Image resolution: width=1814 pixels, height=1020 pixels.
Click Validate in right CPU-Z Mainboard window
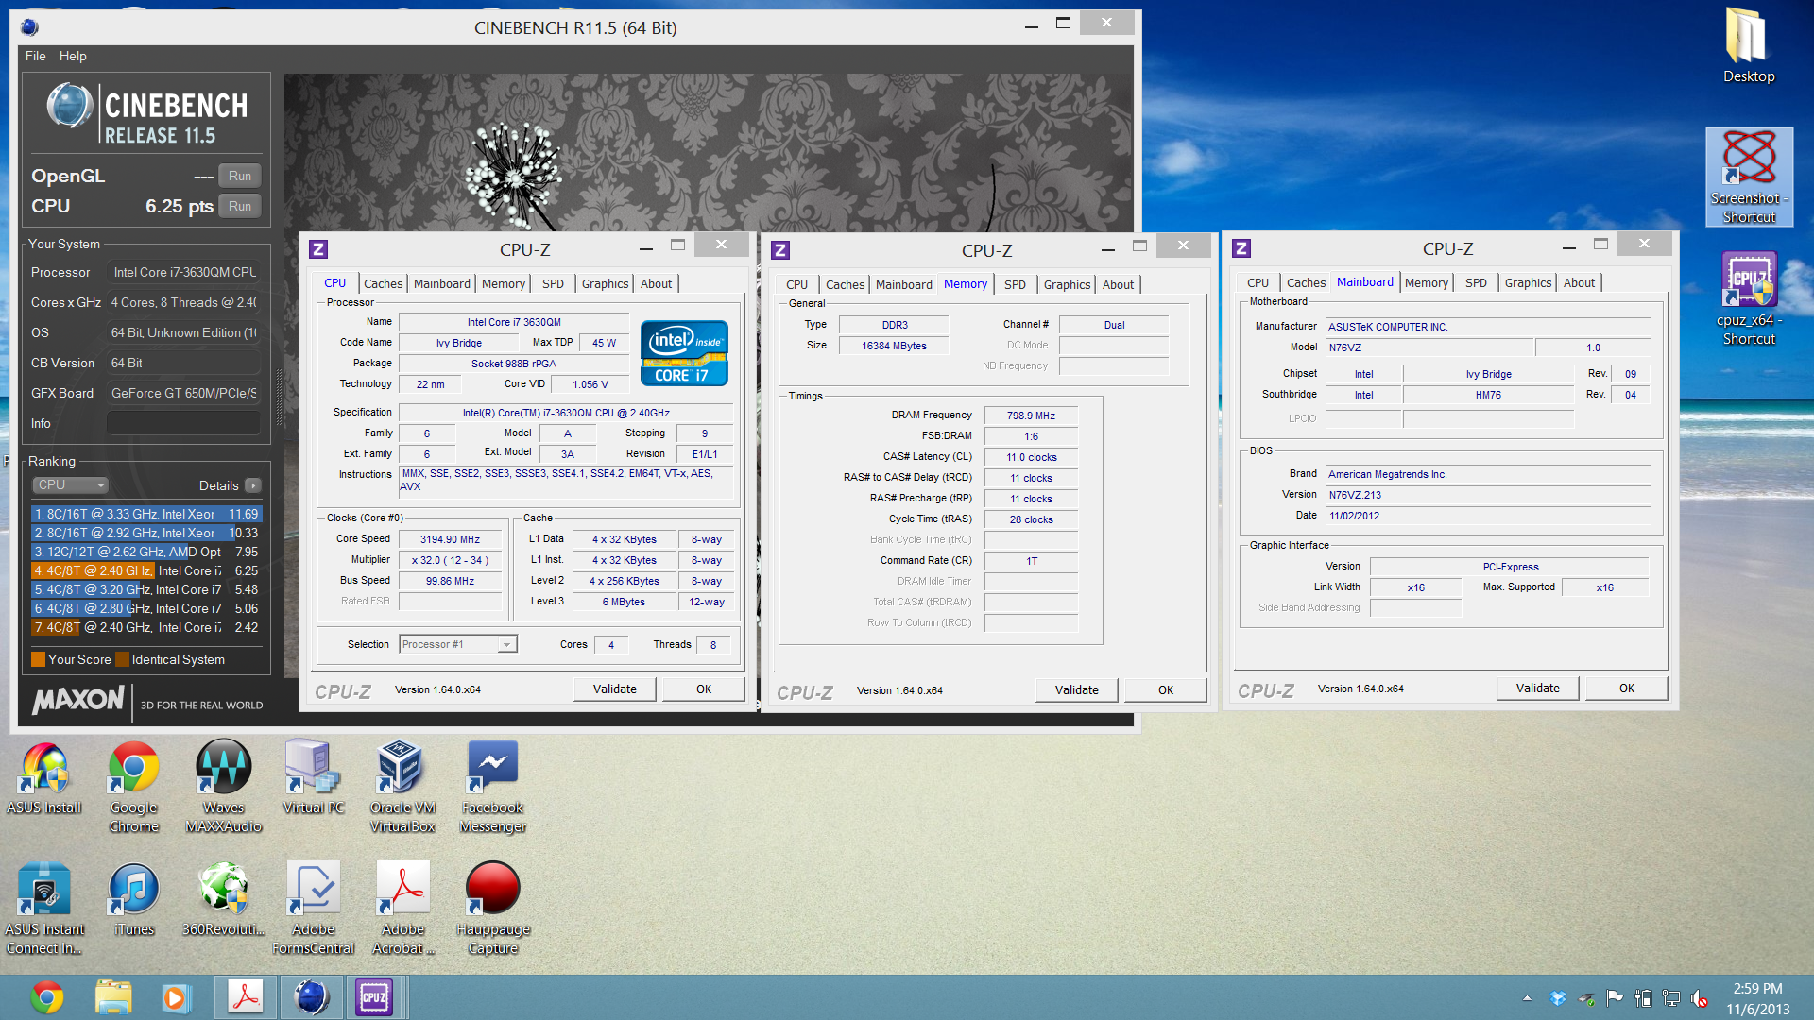coord(1538,688)
